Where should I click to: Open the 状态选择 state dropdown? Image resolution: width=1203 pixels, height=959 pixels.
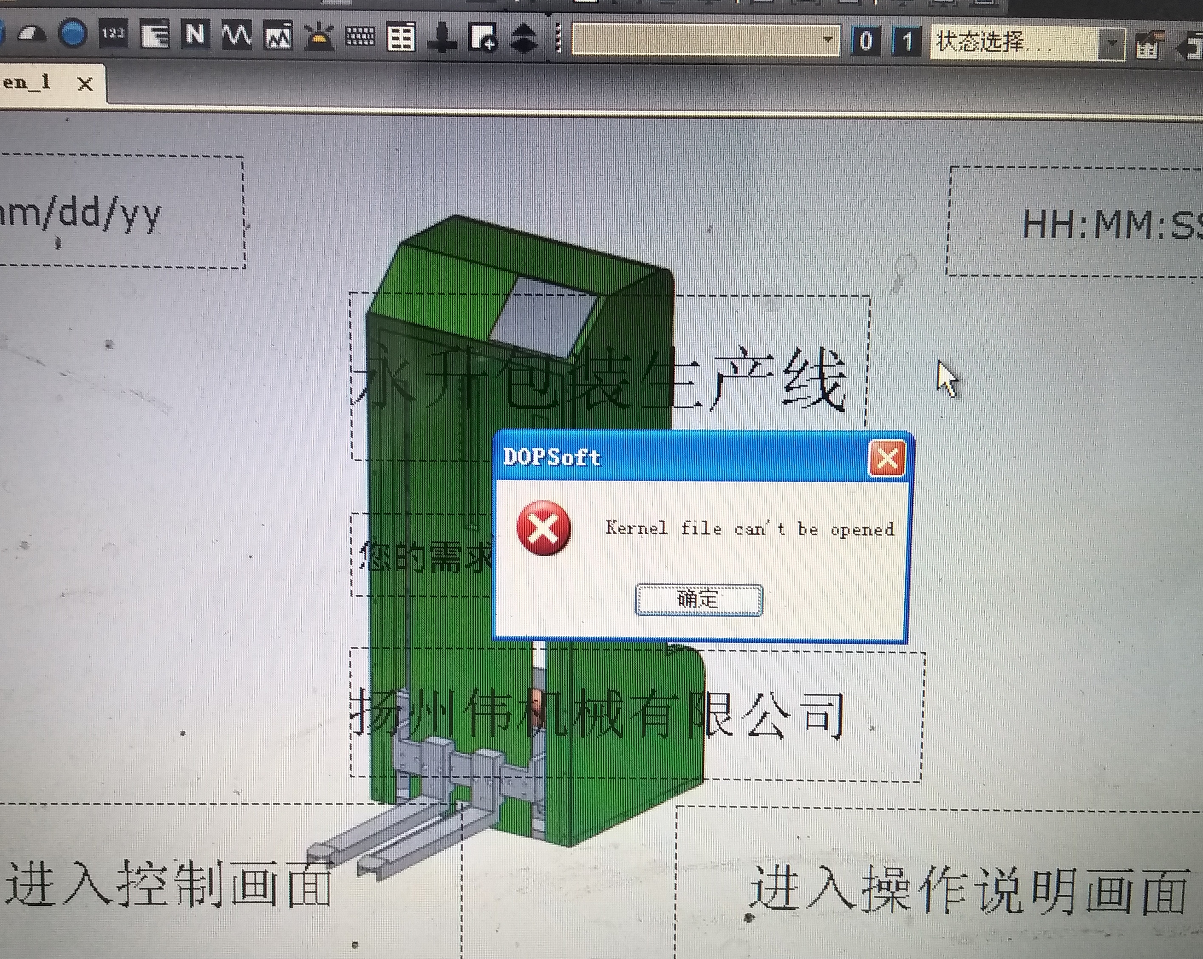point(1112,42)
